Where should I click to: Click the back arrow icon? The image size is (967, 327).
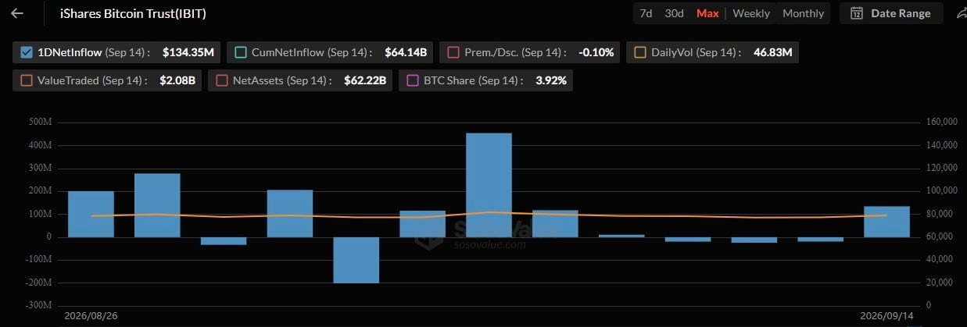17,13
